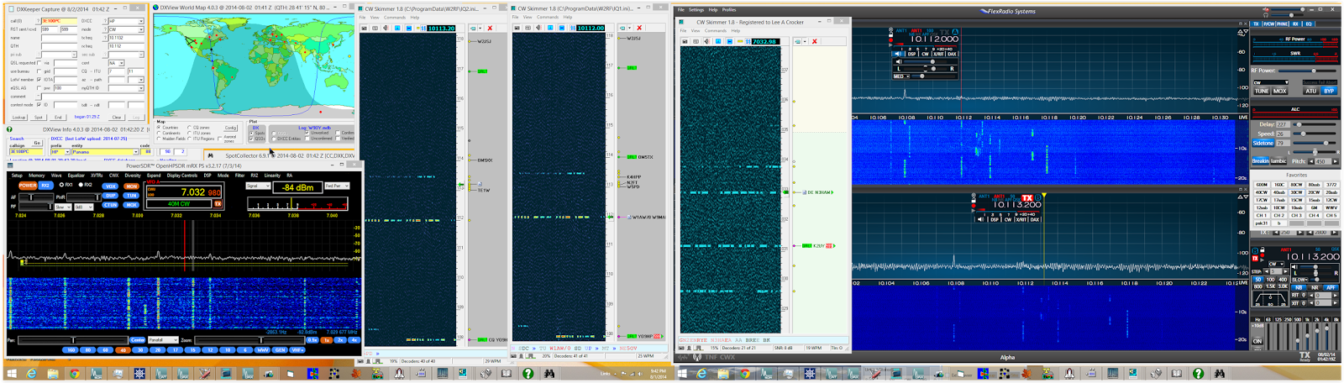
Task: Toggle DUP in PowerSDR
Action: [110, 196]
